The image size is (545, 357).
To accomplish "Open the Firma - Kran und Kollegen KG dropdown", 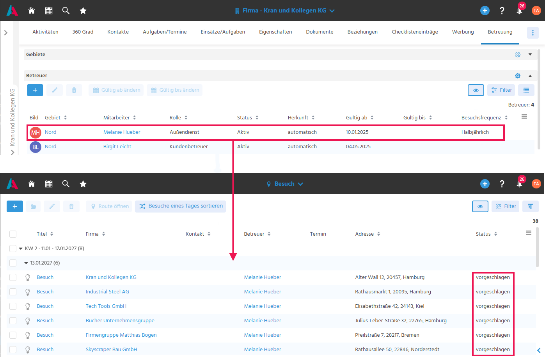I will 285,11.
